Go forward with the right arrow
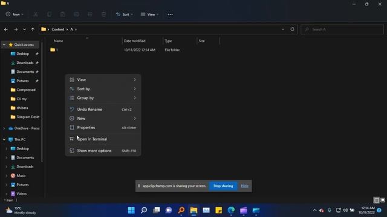This screenshot has width=387, height=217. 16,30
